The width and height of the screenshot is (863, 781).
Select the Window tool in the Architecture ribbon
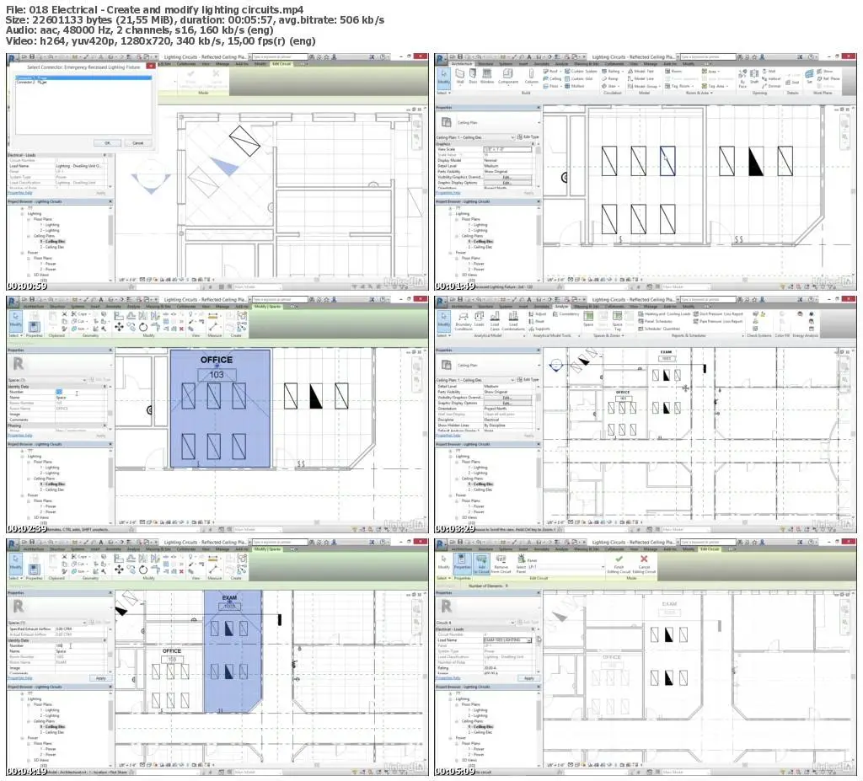487,77
